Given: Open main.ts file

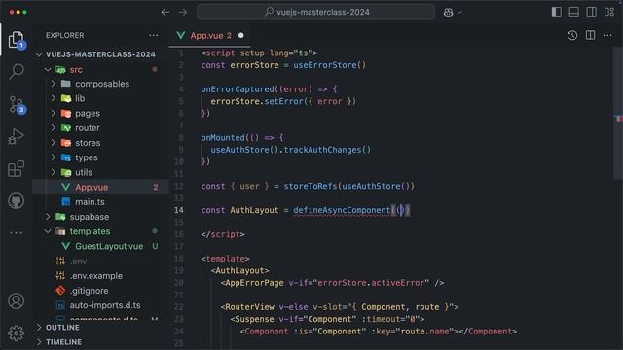Looking at the screenshot, I should click(101, 202).
